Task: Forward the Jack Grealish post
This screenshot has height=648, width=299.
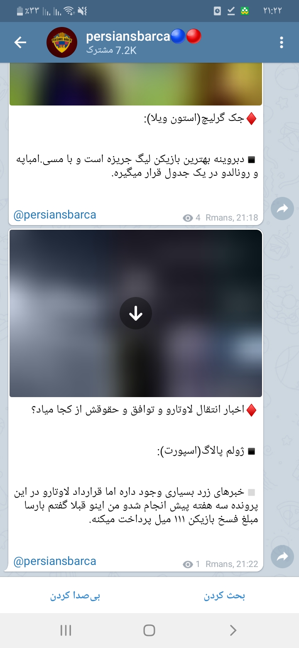Action: [x=282, y=209]
